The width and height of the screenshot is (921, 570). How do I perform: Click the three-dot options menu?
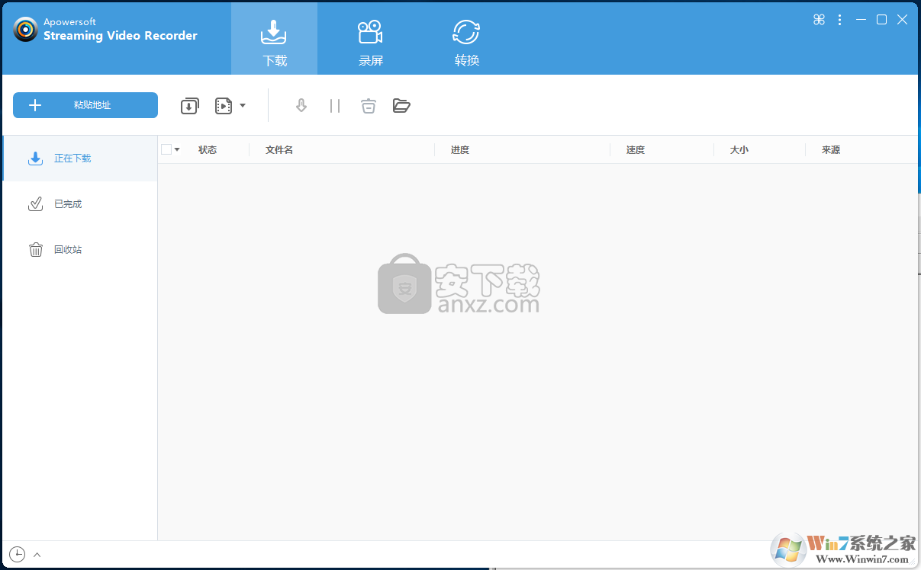tap(839, 19)
